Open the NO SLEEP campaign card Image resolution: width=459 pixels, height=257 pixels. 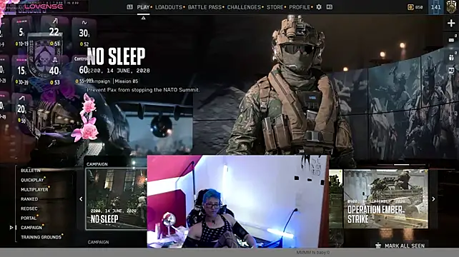(x=117, y=198)
